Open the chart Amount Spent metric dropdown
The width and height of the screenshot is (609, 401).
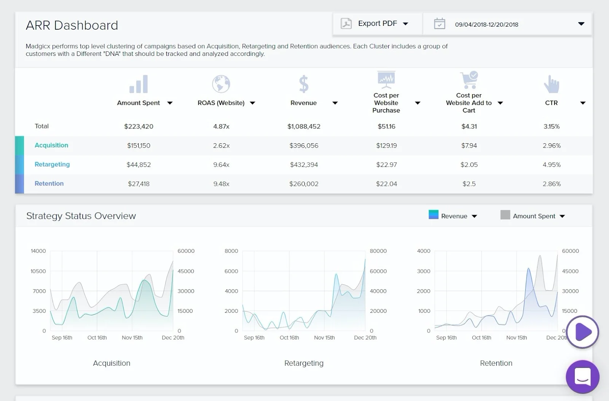pos(562,216)
